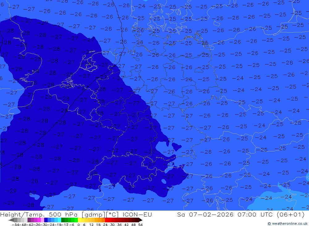Click the light pink legend swatch
309x226 pixels.
42,220
